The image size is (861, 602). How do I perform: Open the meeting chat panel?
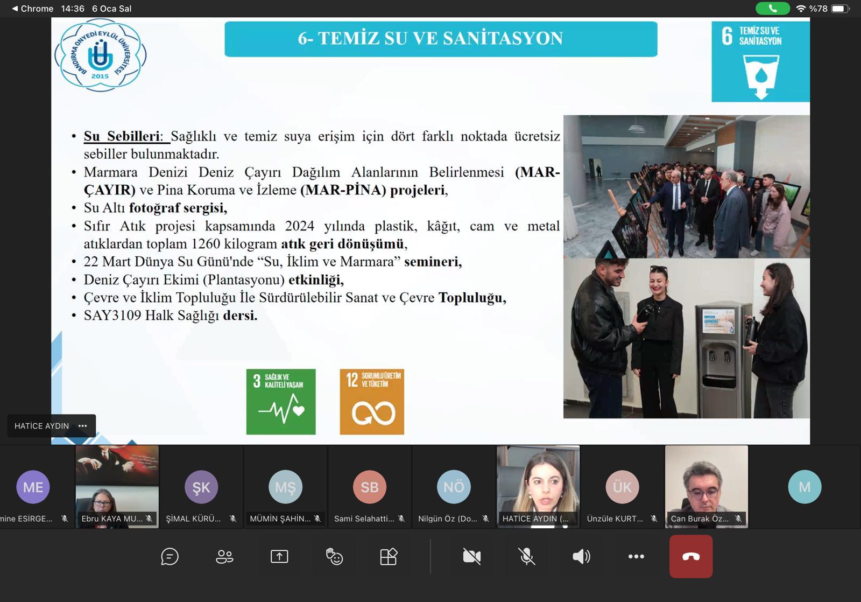tap(170, 556)
